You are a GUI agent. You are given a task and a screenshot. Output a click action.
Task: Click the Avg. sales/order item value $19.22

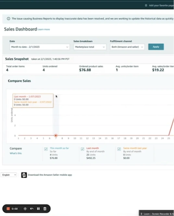coord(158,70)
